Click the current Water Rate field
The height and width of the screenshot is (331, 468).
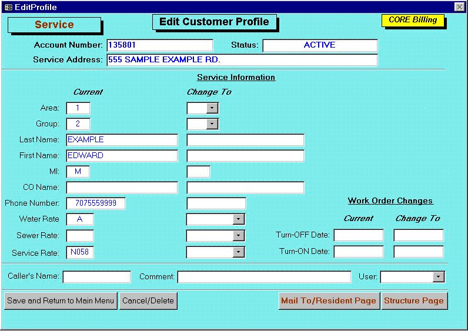point(80,219)
